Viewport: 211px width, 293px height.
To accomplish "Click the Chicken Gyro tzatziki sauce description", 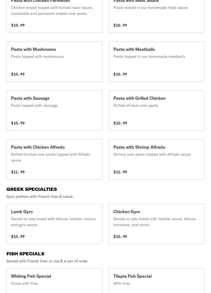I will coord(155,222).
